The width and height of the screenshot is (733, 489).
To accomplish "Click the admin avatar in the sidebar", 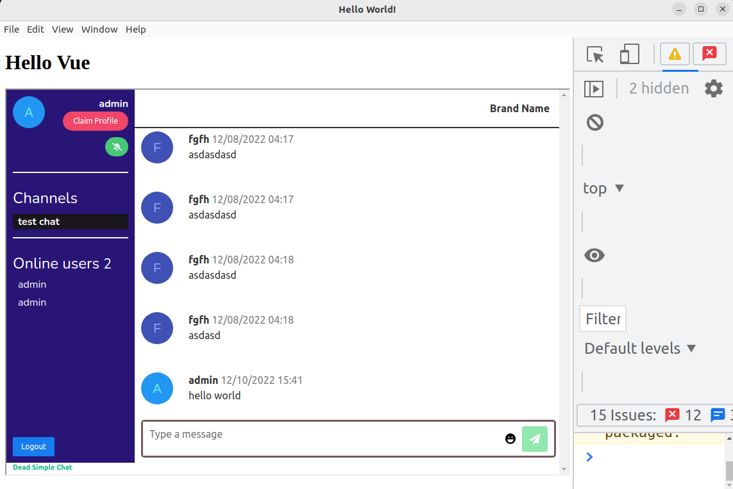I will (29, 112).
